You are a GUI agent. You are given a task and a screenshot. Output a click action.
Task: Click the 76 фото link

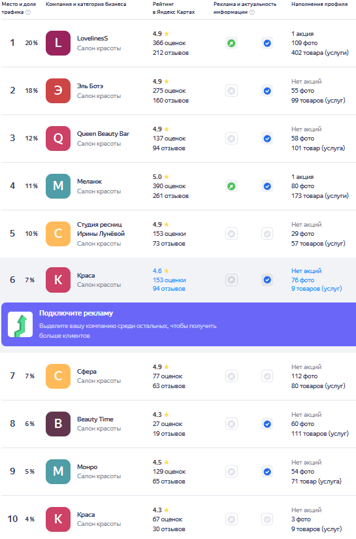pyautogui.click(x=302, y=280)
